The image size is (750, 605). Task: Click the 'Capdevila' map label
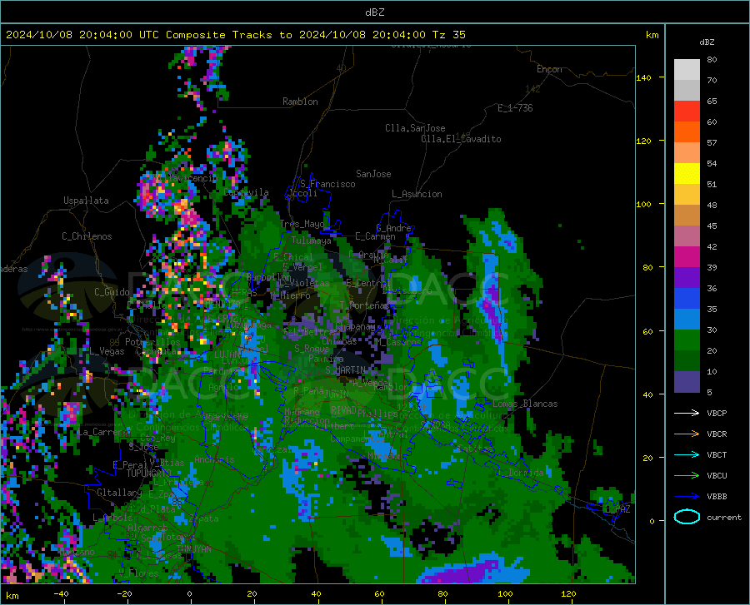click(x=246, y=192)
